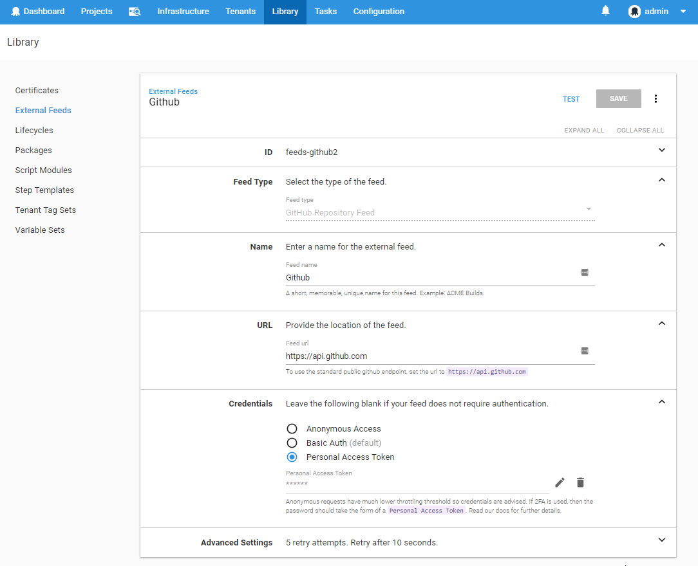Image resolution: width=698 pixels, height=566 pixels.
Task: Edit the Personal Access Token with the pencil icon
Action: (x=560, y=482)
